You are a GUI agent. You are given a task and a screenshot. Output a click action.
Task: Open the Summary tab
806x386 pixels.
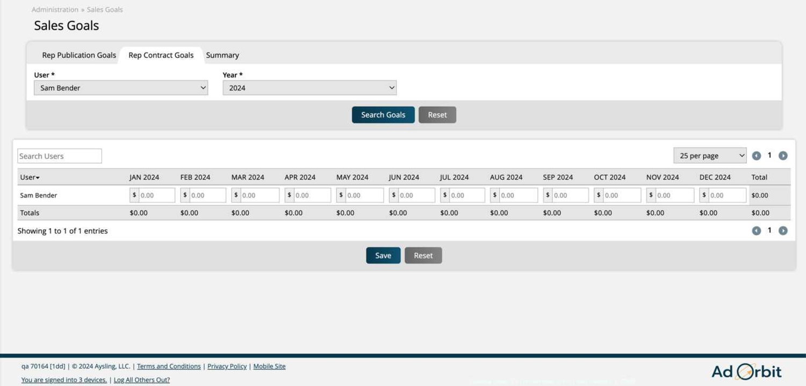(222, 55)
